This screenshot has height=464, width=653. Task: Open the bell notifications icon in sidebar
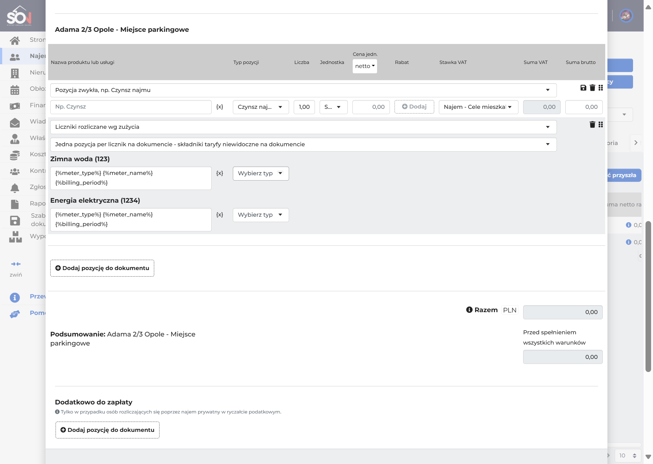click(15, 188)
